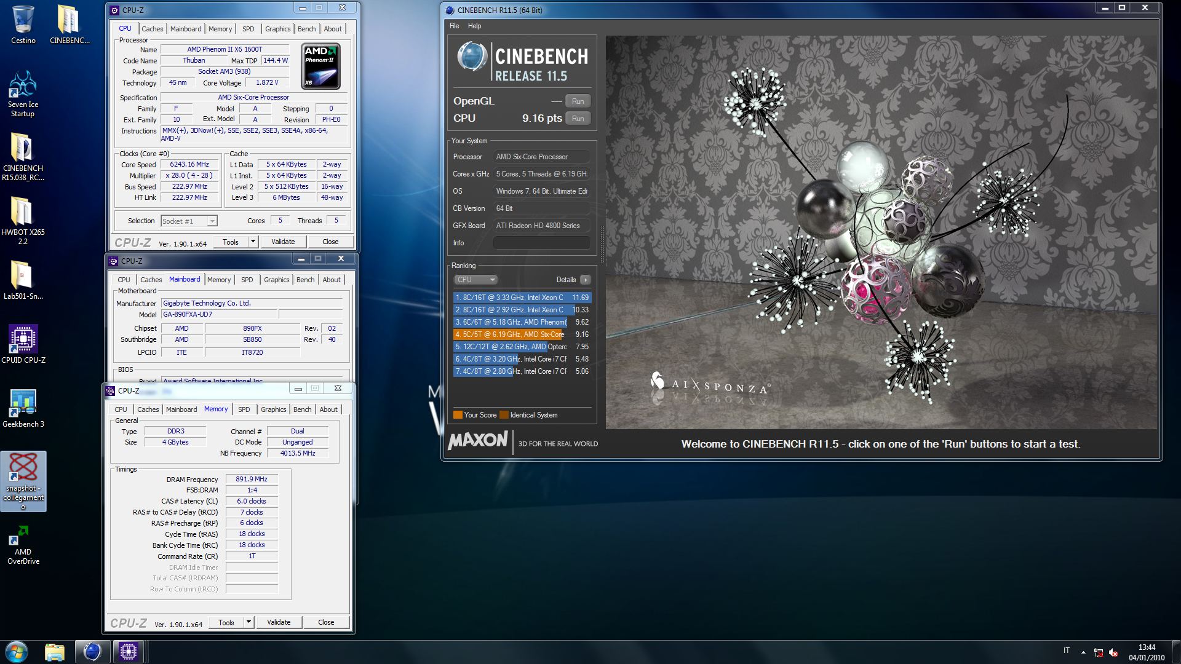The width and height of the screenshot is (1181, 664).
Task: Click the NB Frequency value 4013.5 MHz
Action: [298, 454]
